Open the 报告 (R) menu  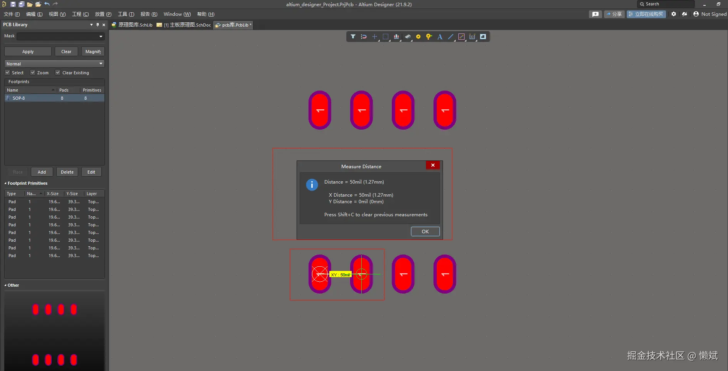149,14
